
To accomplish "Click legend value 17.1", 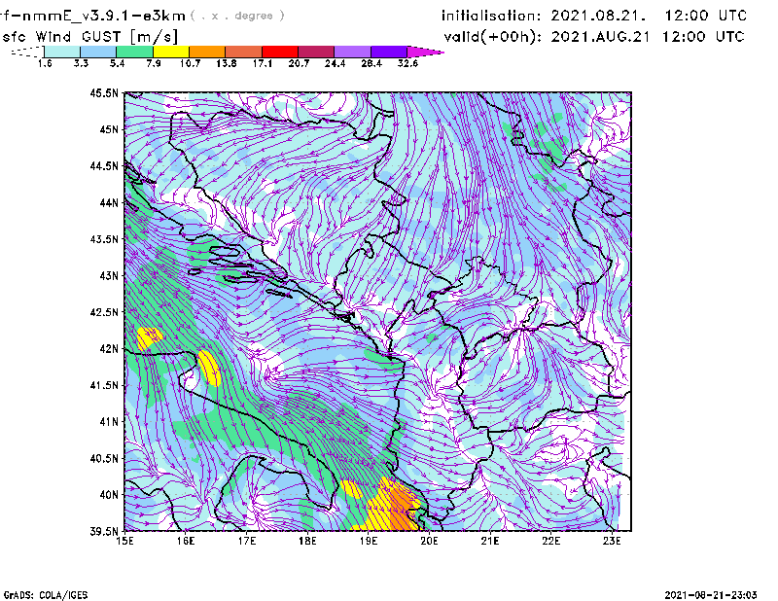I will tap(263, 63).
